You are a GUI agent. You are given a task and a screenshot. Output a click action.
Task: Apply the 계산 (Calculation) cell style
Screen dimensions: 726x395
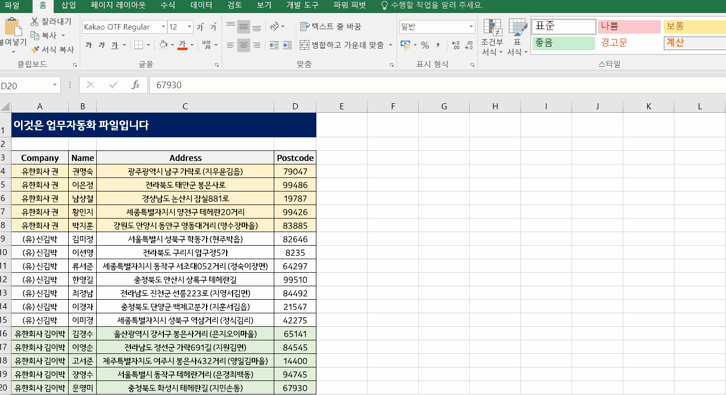coord(694,43)
